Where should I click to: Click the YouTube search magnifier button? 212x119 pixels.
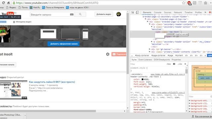click(80, 14)
